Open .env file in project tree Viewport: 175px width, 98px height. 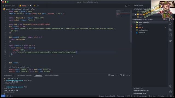click(140, 25)
